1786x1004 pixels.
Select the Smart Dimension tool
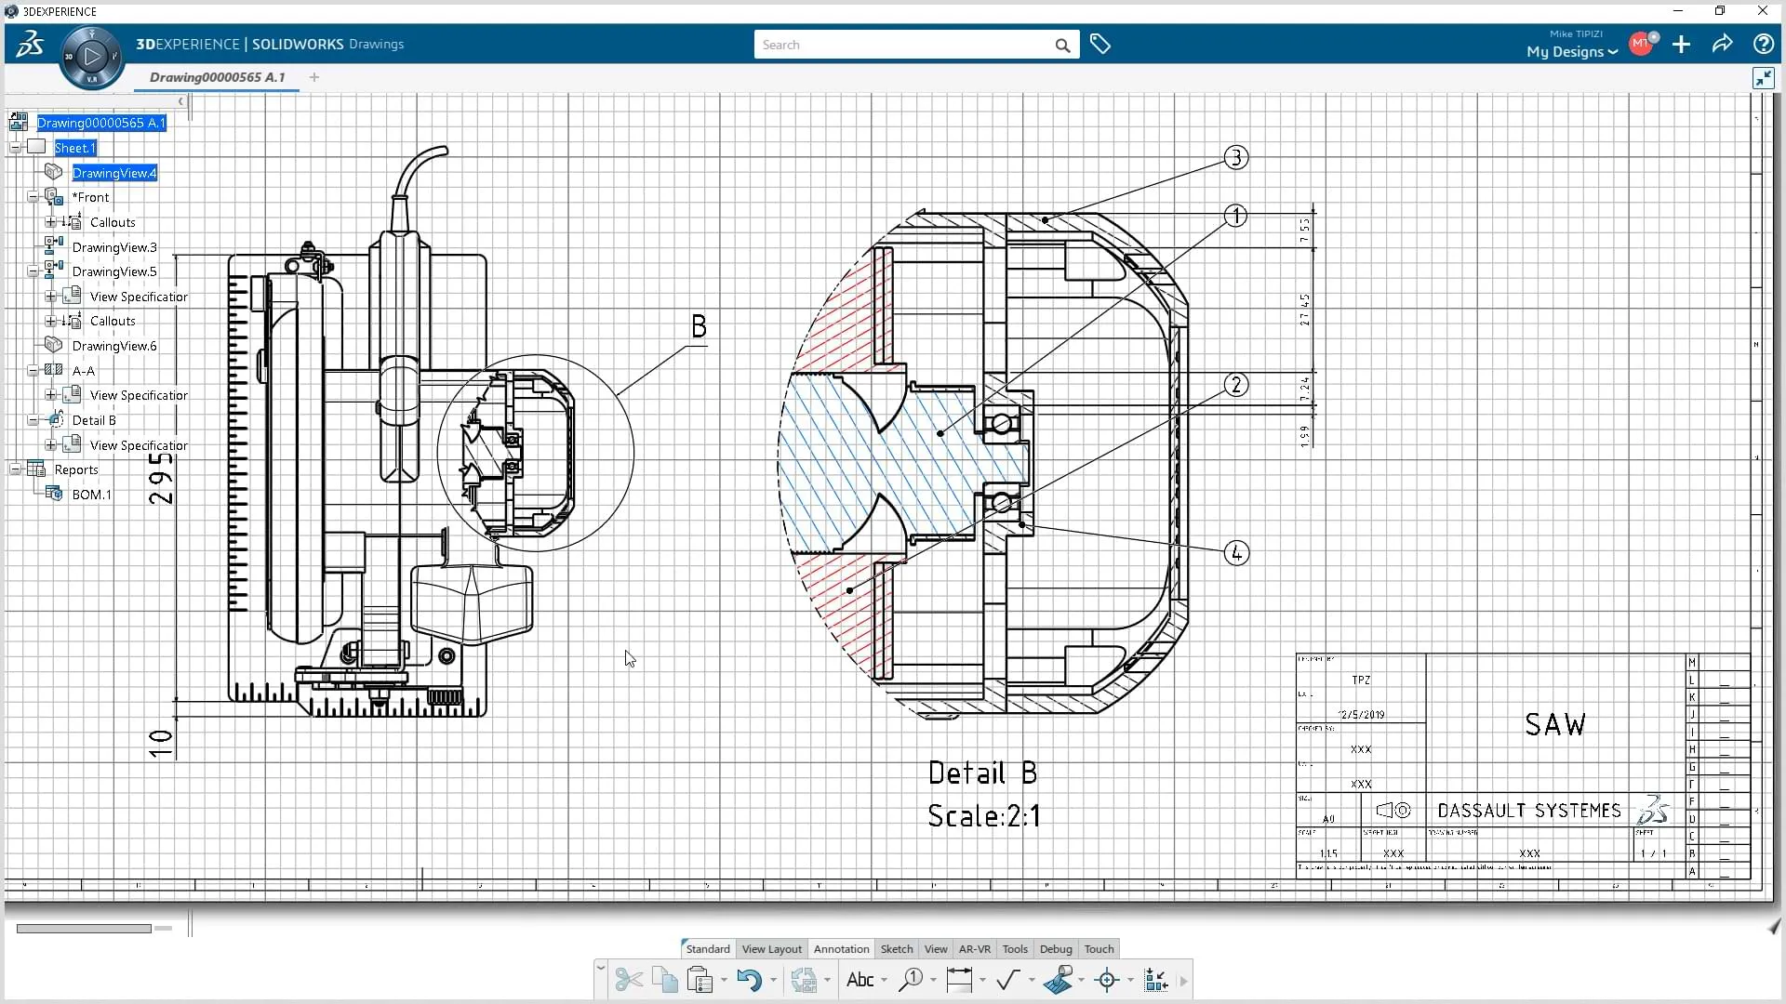click(958, 980)
